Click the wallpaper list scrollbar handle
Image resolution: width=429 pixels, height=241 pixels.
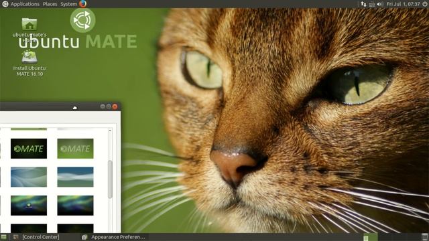(x=110, y=179)
